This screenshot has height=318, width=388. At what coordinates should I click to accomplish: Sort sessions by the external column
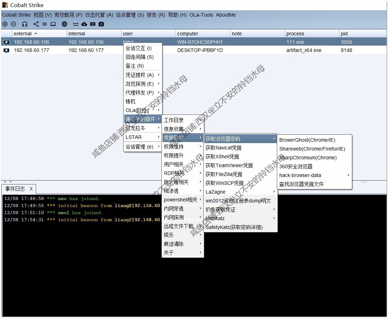click(23, 34)
